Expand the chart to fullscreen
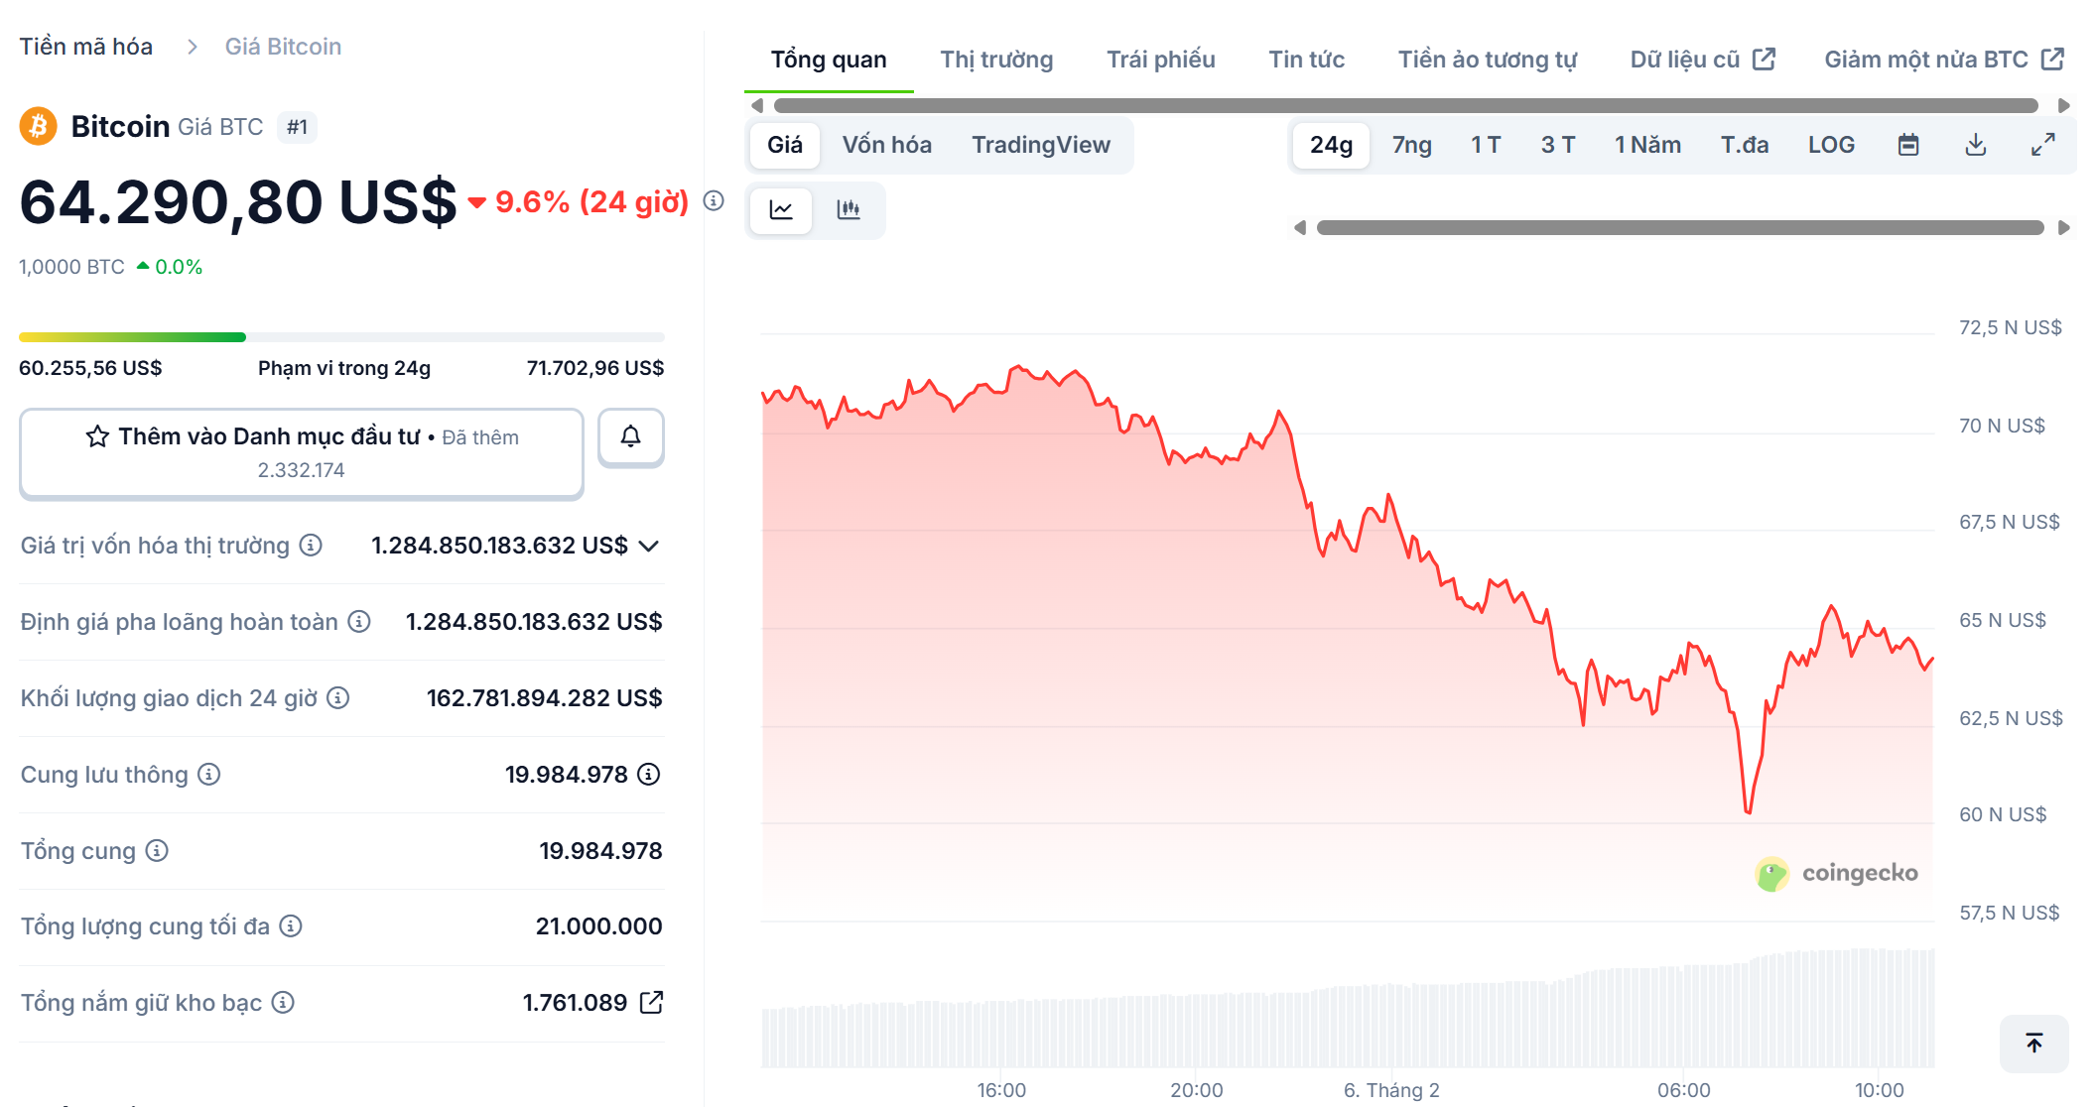2096x1107 pixels. [x=2042, y=144]
